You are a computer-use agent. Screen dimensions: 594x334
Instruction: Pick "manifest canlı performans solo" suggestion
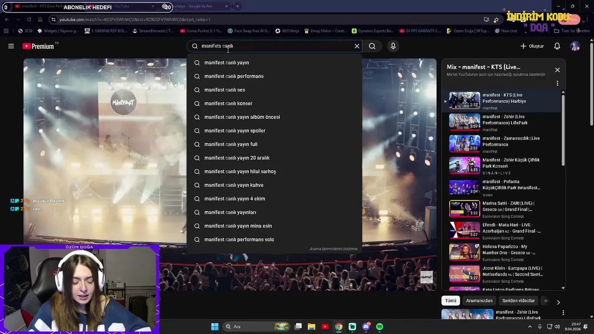pos(274,239)
